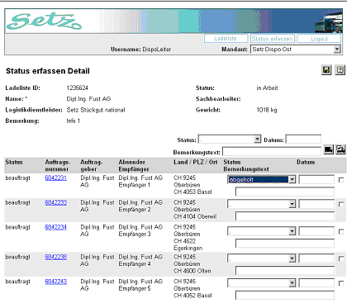Open the status dropdown for Empfänger 4 row

[262, 258]
